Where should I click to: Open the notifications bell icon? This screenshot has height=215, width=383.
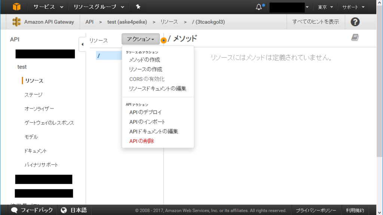click(259, 7)
